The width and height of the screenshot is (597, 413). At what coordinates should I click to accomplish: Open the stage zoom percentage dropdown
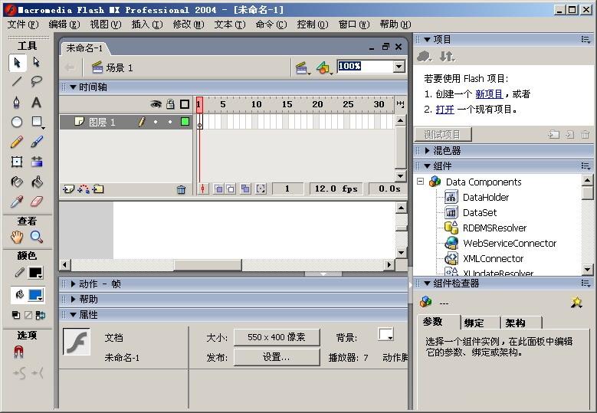399,67
